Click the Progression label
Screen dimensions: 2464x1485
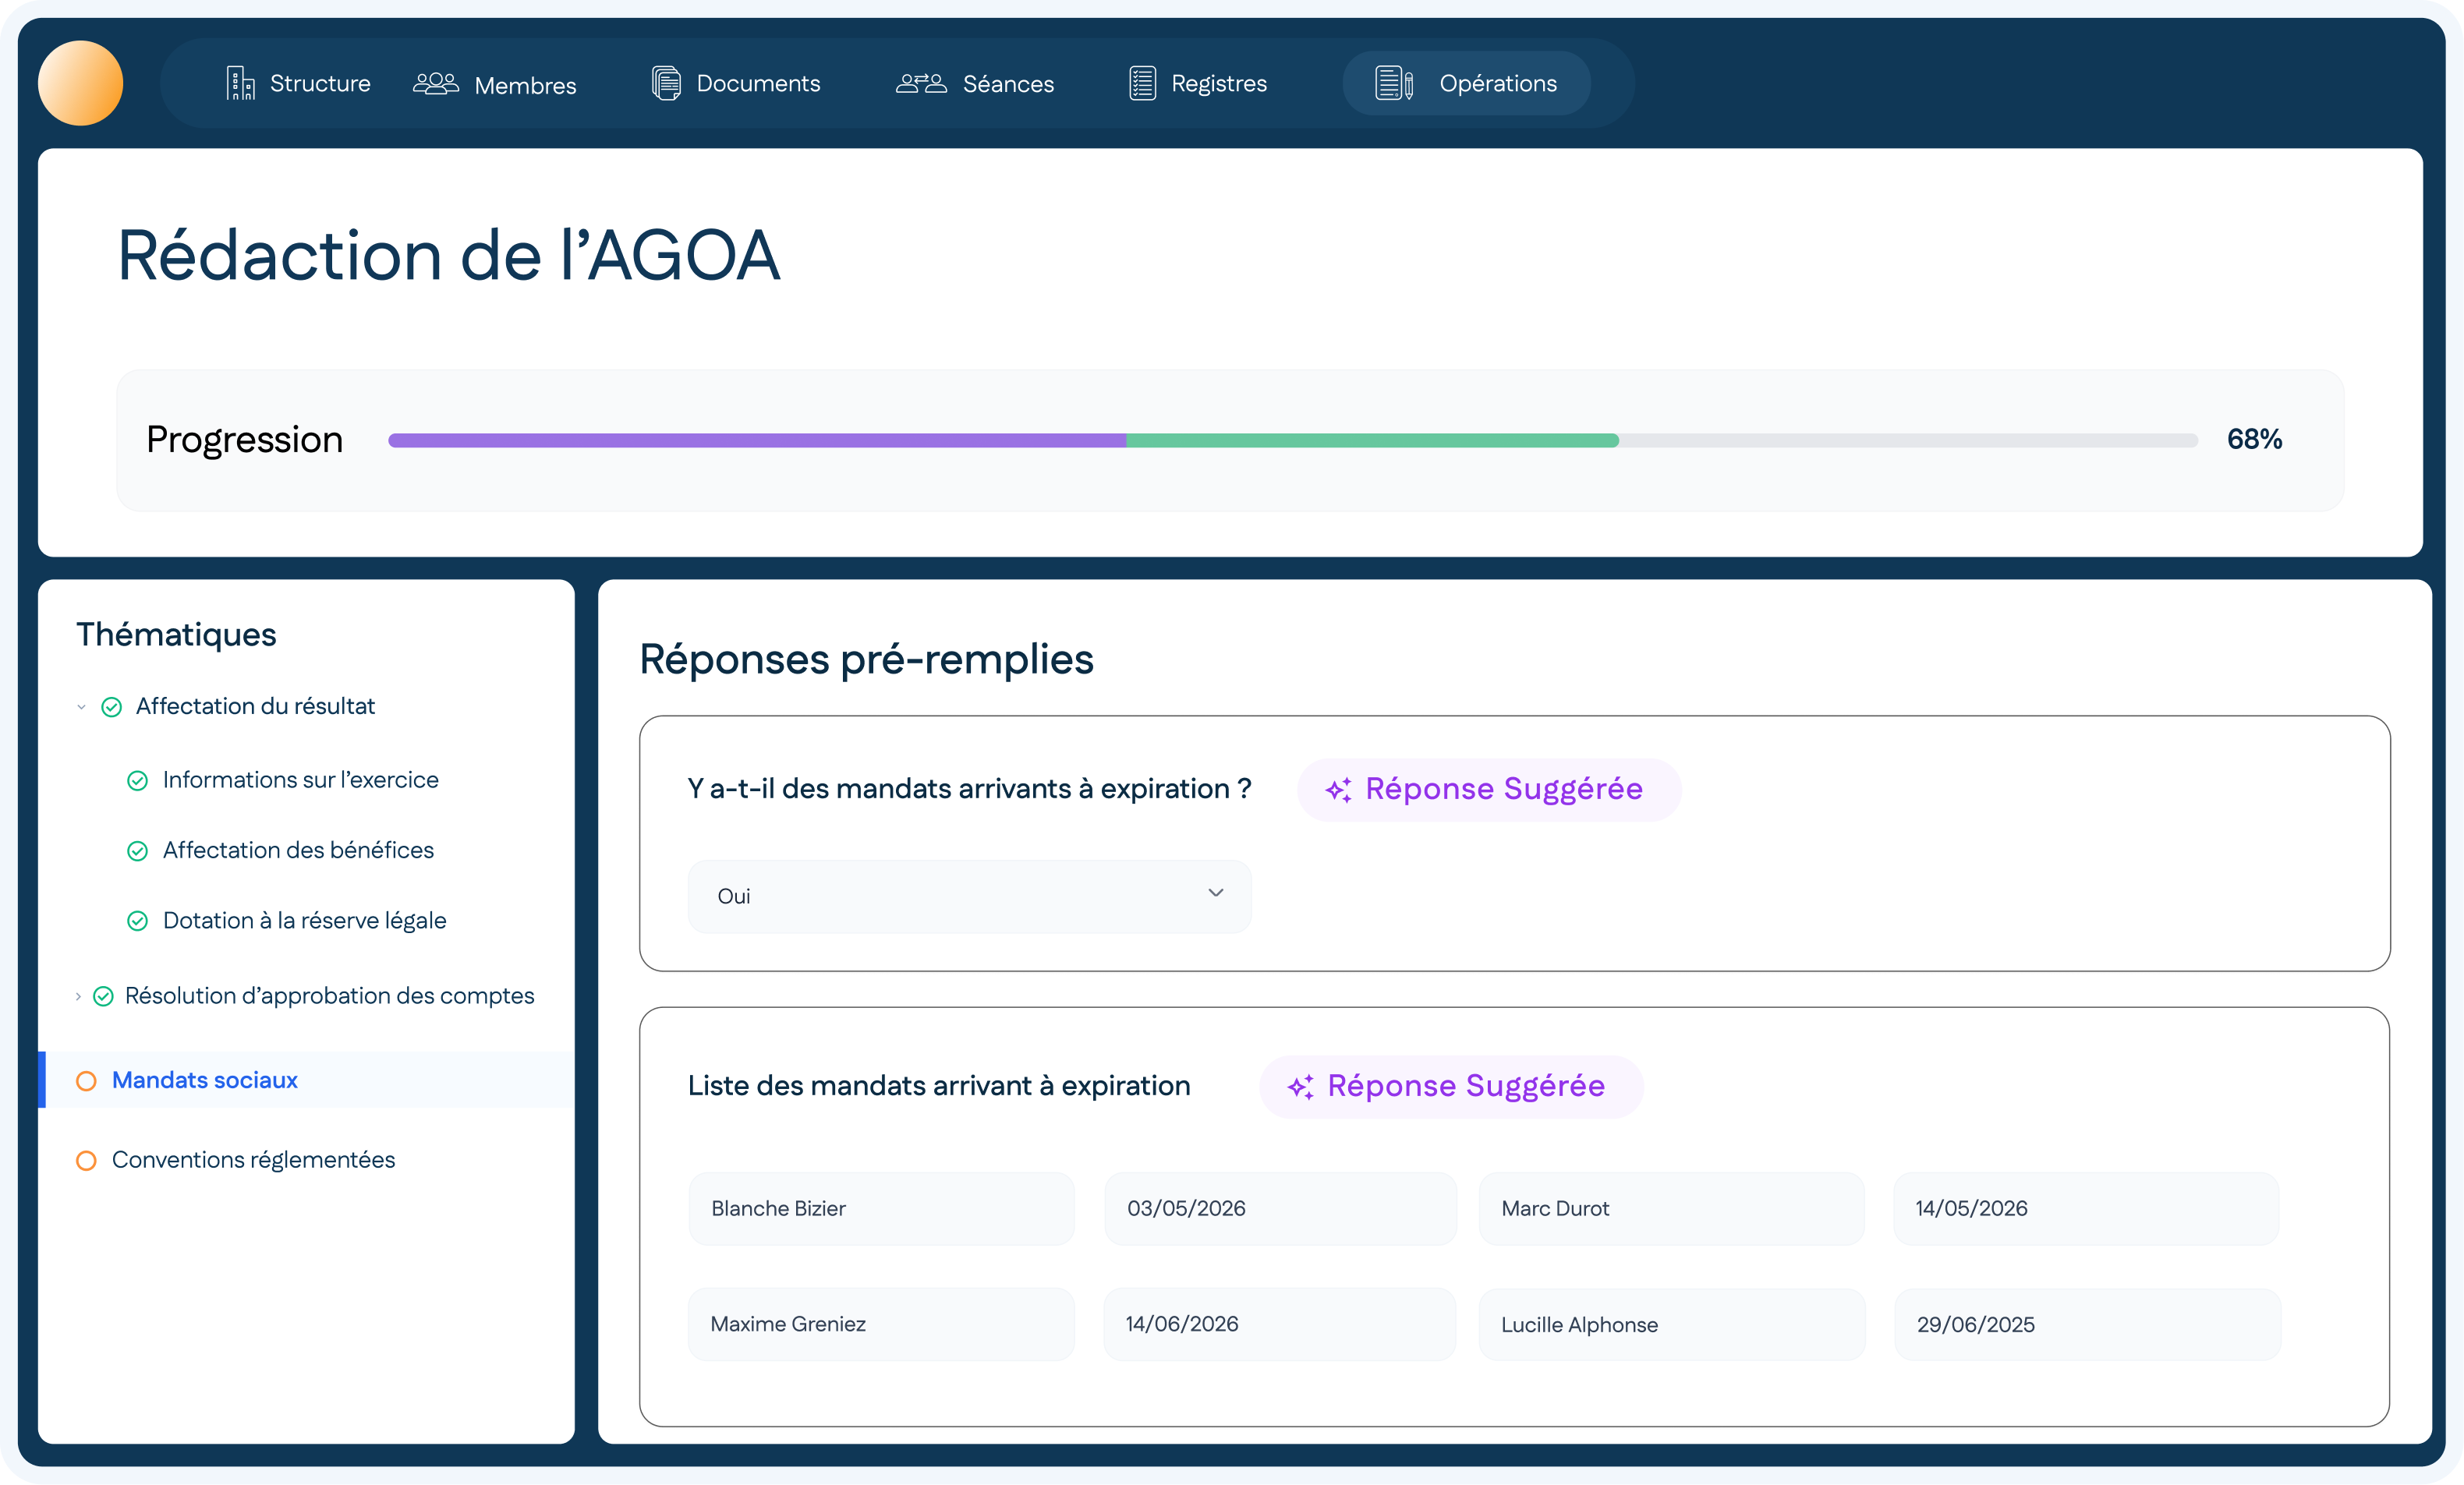click(244, 440)
